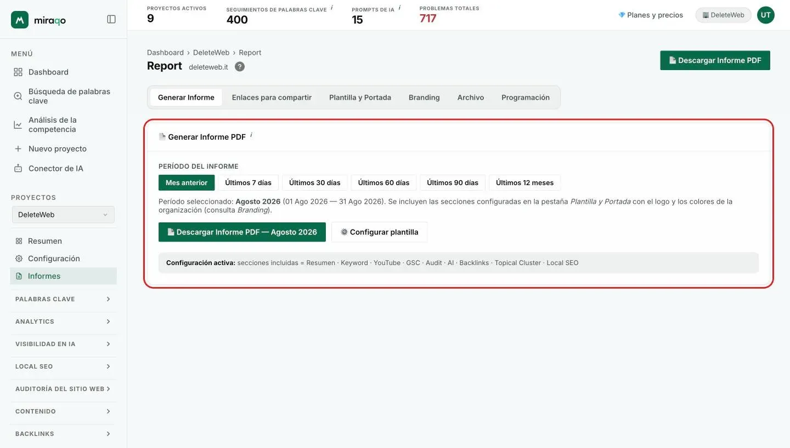Expand the Backlinks section
Viewport: 790px width, 448px height.
pos(63,434)
